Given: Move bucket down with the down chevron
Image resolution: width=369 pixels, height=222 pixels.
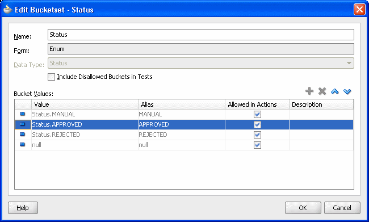Looking at the screenshot, I should tap(347, 91).
